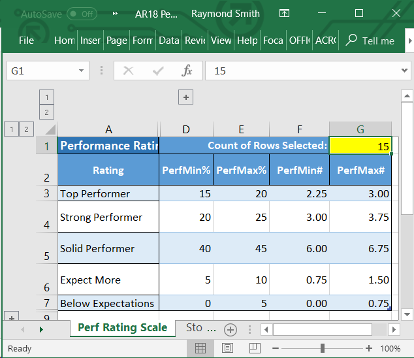Select the Top Performer cell
This screenshot has height=358, width=414.
pyautogui.click(x=108, y=193)
